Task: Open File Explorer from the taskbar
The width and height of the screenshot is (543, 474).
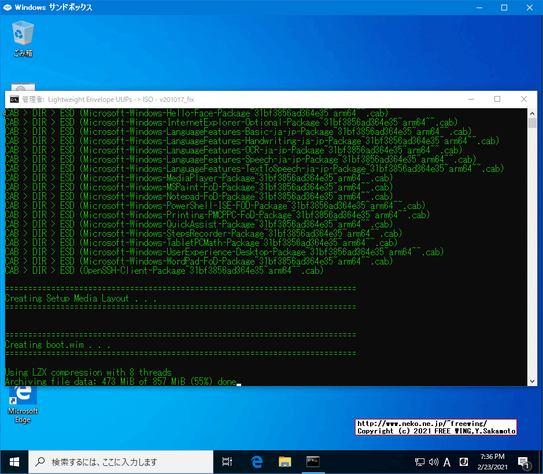Action: click(285, 461)
